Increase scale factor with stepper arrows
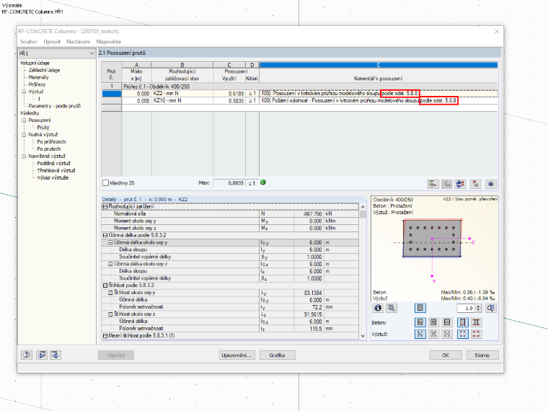548x411 pixels. (479, 306)
